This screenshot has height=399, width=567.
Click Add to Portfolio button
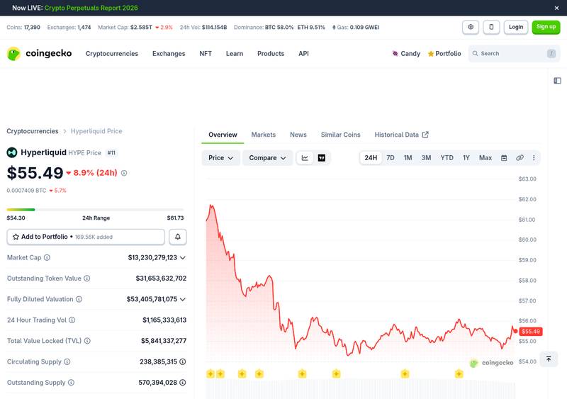(x=86, y=237)
